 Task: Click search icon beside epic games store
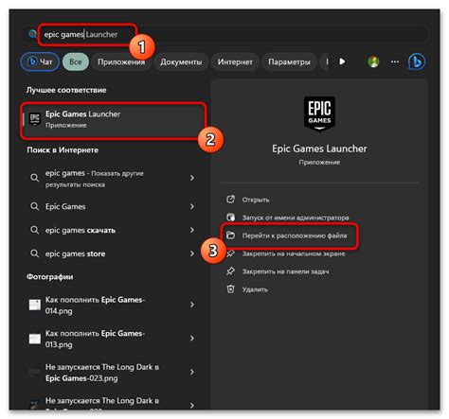34,253
